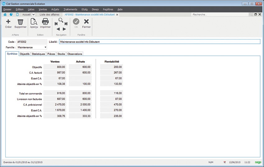The image size is (264, 167).
Task: Click the Créer plus icon
Action: 8,22
